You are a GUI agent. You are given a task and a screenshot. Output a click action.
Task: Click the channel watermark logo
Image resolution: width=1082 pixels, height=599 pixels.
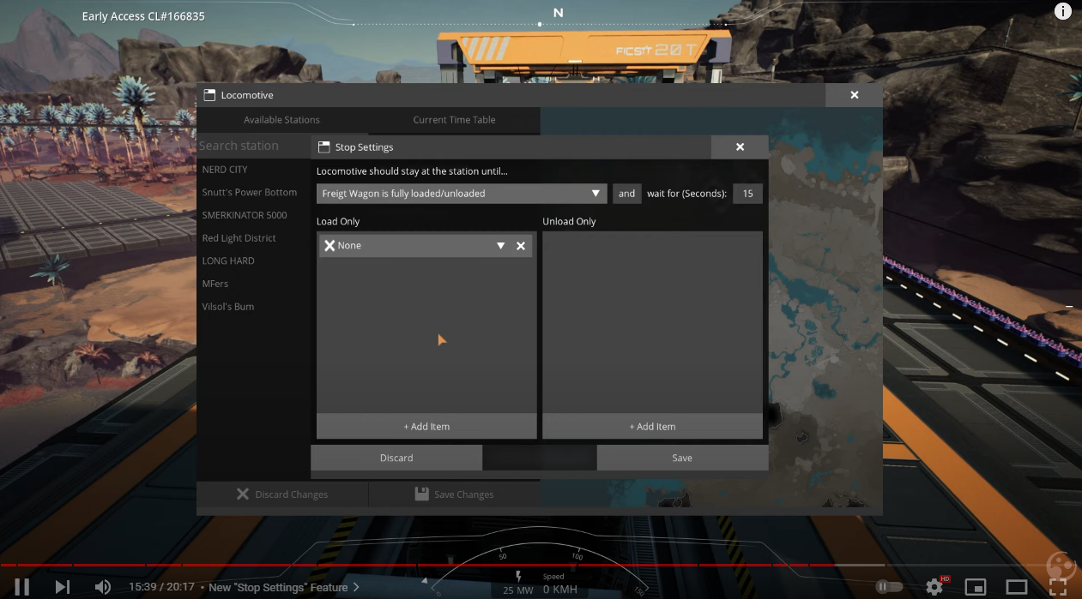(1061, 566)
